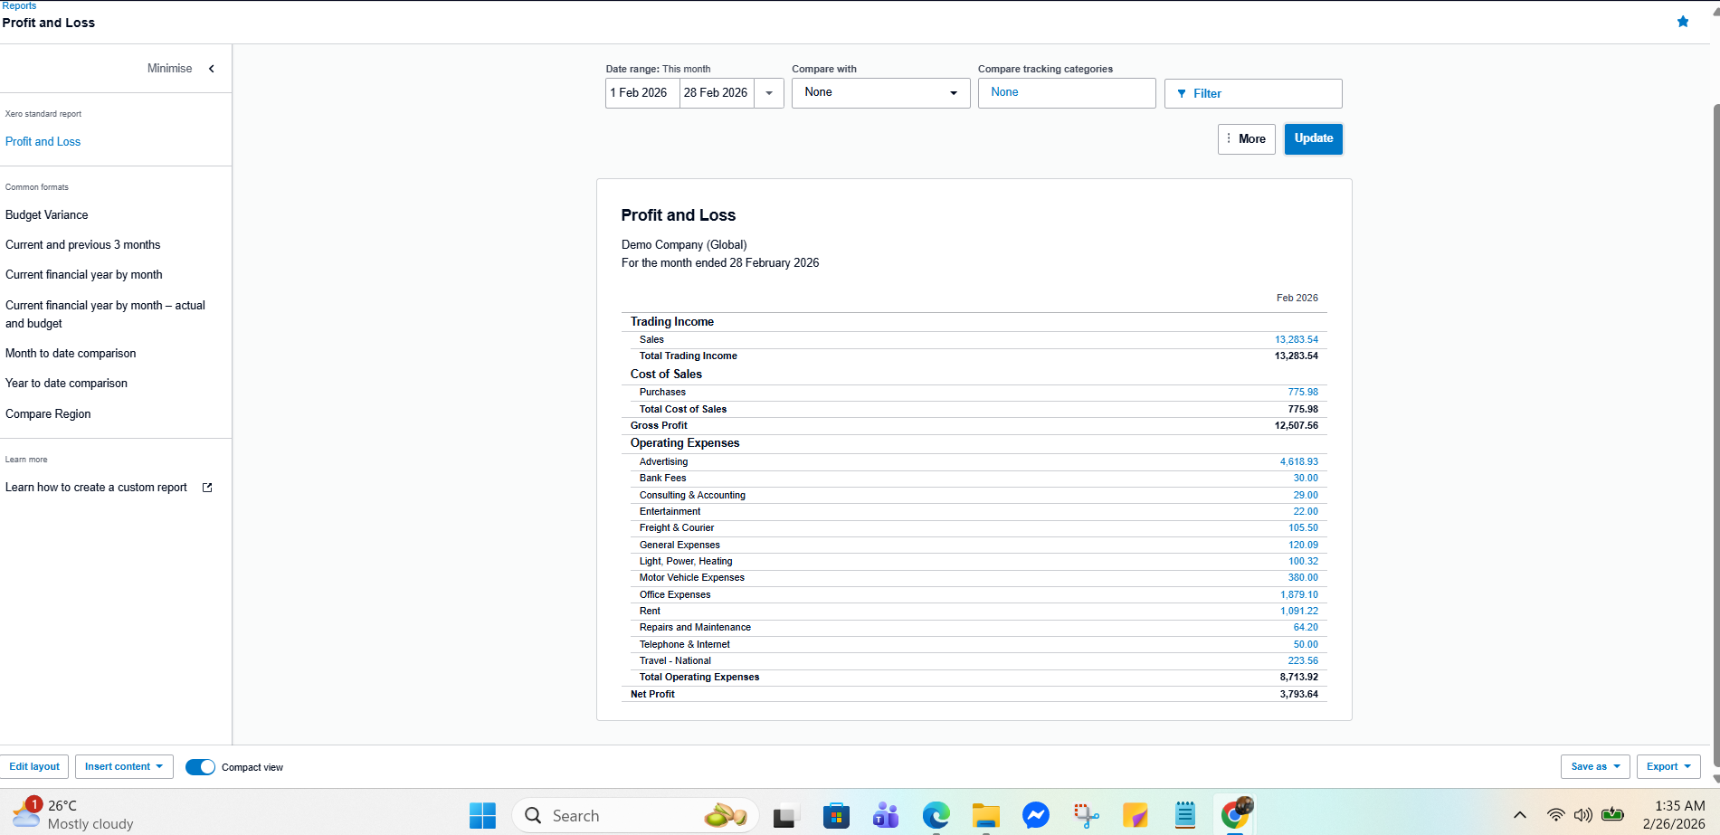Open General Expenses amount 120.09

click(1303, 546)
